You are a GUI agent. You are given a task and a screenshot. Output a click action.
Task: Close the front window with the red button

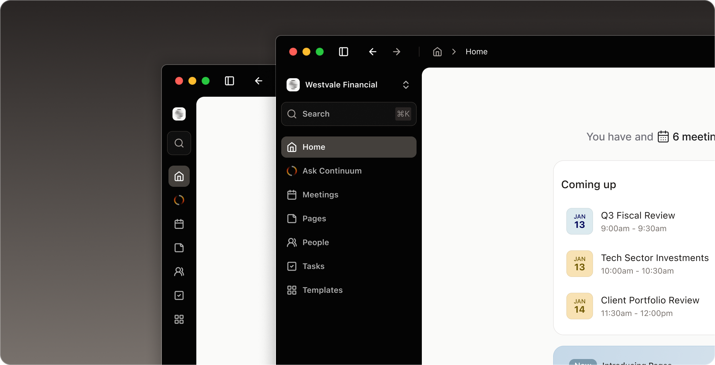click(293, 52)
